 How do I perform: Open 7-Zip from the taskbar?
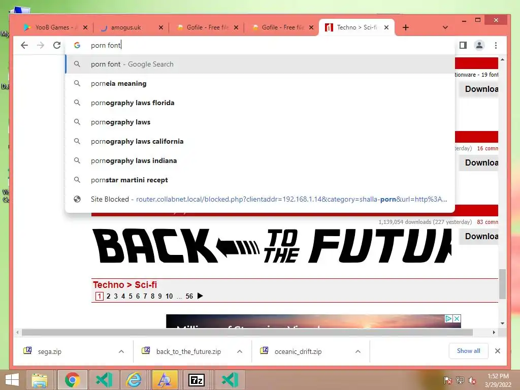point(197,380)
